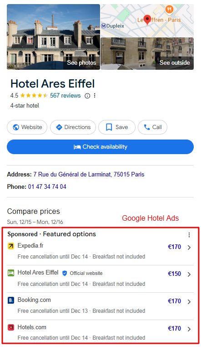Click the info icon beside 567 reviews

pyautogui.click(x=87, y=96)
